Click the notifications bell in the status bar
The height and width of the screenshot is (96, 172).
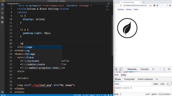click(x=111, y=95)
